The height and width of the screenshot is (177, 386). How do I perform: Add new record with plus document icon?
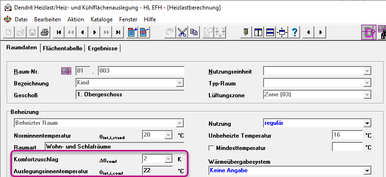(132, 32)
